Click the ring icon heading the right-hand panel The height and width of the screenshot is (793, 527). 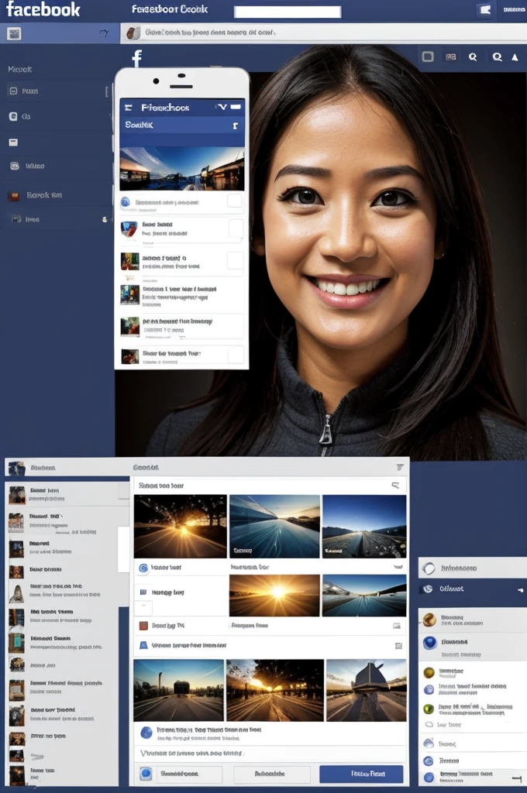(429, 568)
